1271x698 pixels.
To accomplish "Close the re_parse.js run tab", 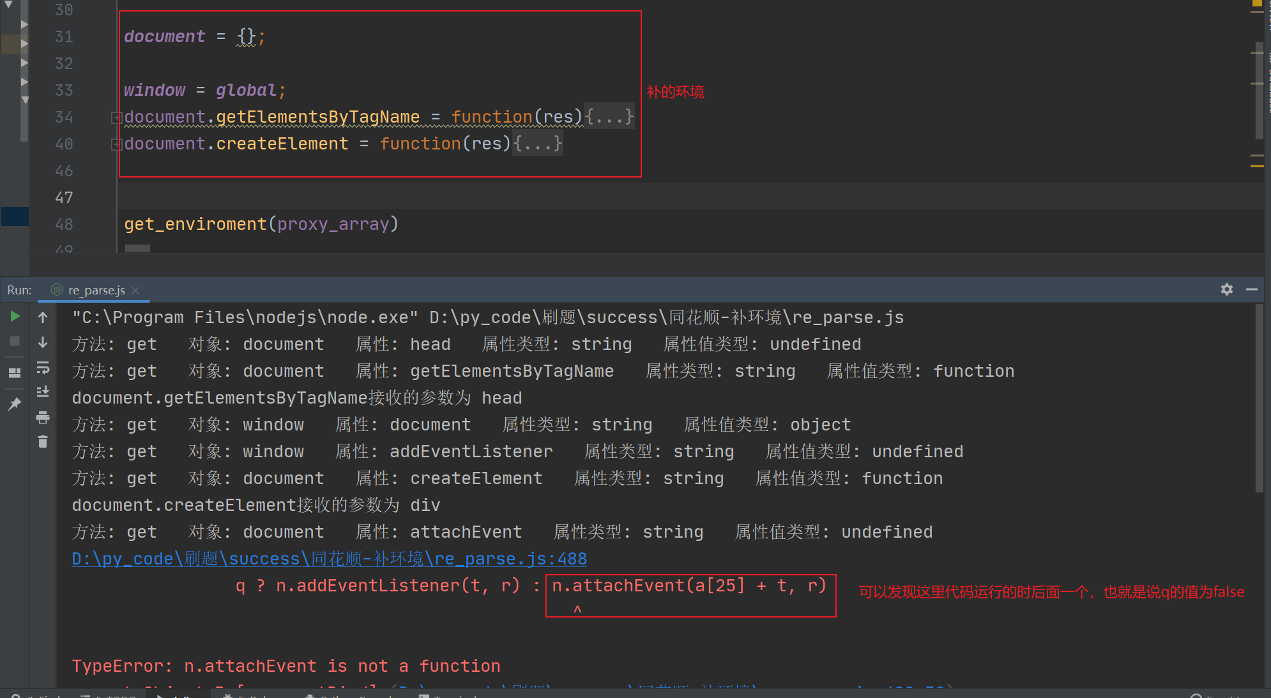I will pyautogui.click(x=135, y=290).
